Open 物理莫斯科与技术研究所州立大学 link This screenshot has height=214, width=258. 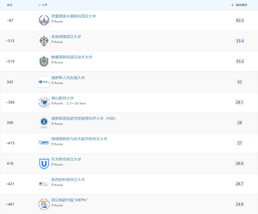click(79, 139)
